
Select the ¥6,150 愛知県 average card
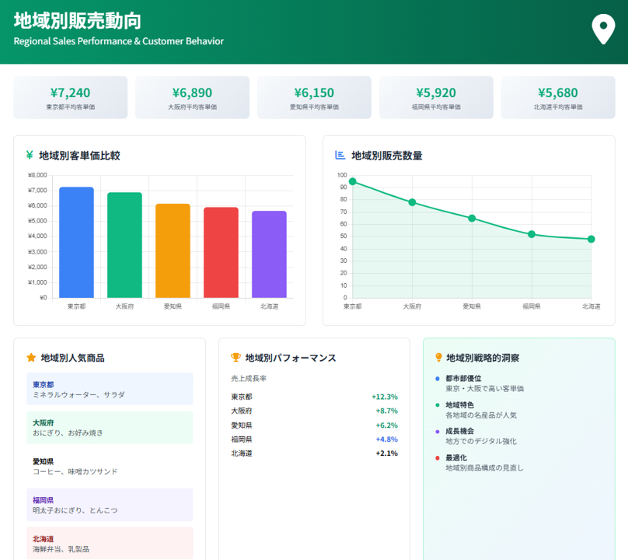313,98
